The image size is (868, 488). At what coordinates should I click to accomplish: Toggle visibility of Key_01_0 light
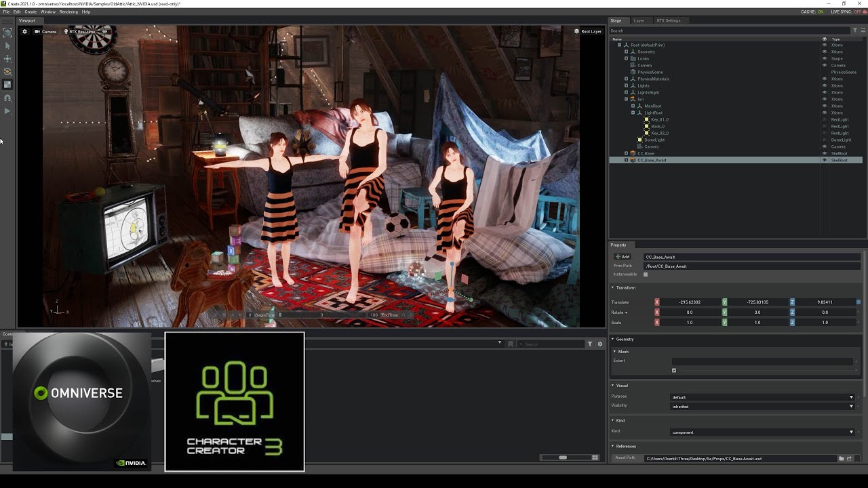[x=825, y=119]
